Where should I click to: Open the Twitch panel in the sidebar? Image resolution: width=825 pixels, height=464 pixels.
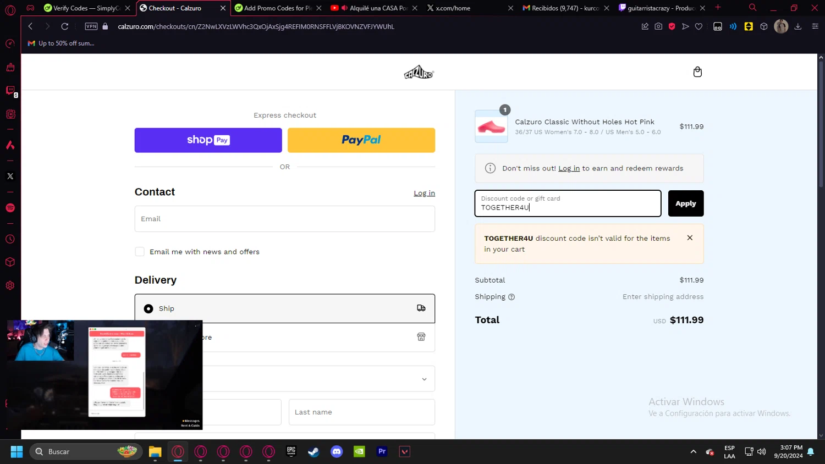[x=10, y=91]
